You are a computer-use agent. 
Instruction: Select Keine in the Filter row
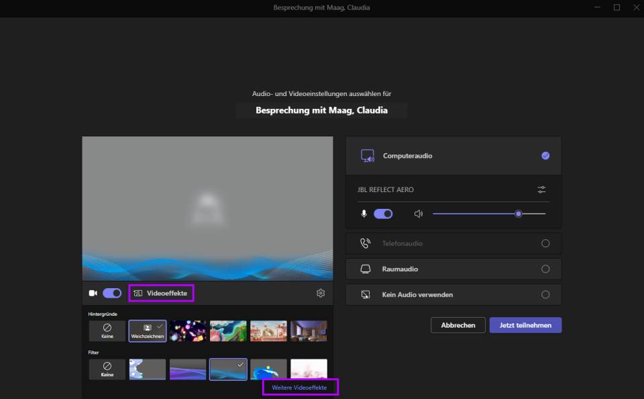pyautogui.click(x=106, y=369)
